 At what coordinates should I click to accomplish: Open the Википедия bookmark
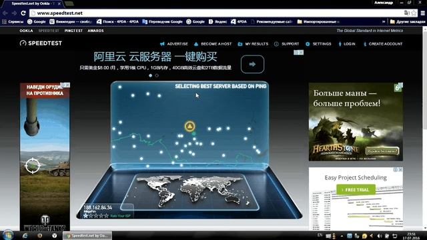(x=71, y=21)
